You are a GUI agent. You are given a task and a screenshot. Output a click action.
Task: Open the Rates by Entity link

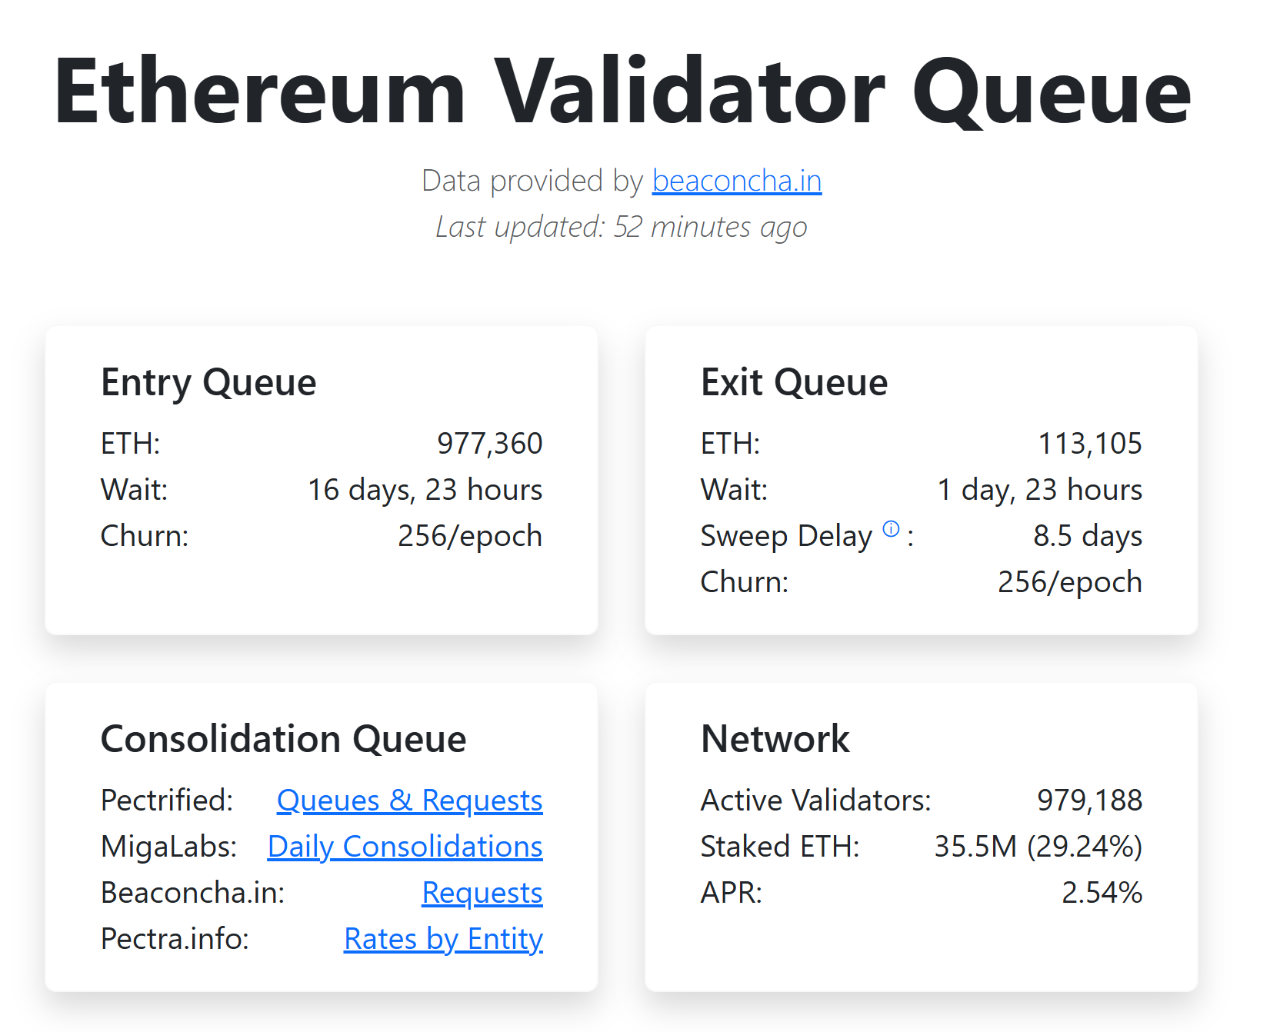click(443, 939)
